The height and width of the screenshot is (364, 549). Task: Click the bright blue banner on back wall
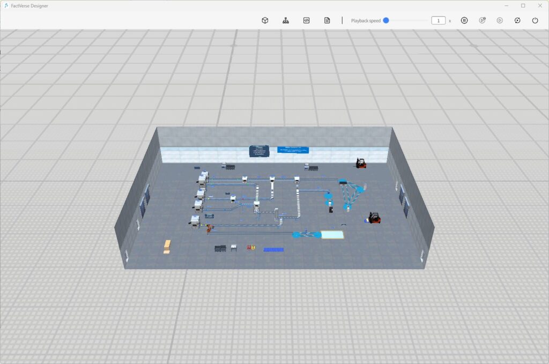tap(293, 150)
